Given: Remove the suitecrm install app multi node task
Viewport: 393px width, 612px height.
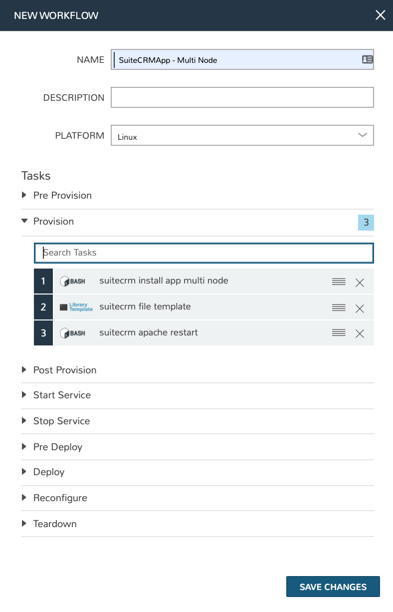Looking at the screenshot, I should tap(360, 283).
